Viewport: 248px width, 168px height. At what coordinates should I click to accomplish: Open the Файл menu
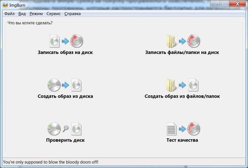click(x=9, y=14)
